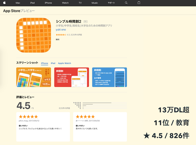Click review text 見やすくていつも使ってます

(x=87, y=129)
